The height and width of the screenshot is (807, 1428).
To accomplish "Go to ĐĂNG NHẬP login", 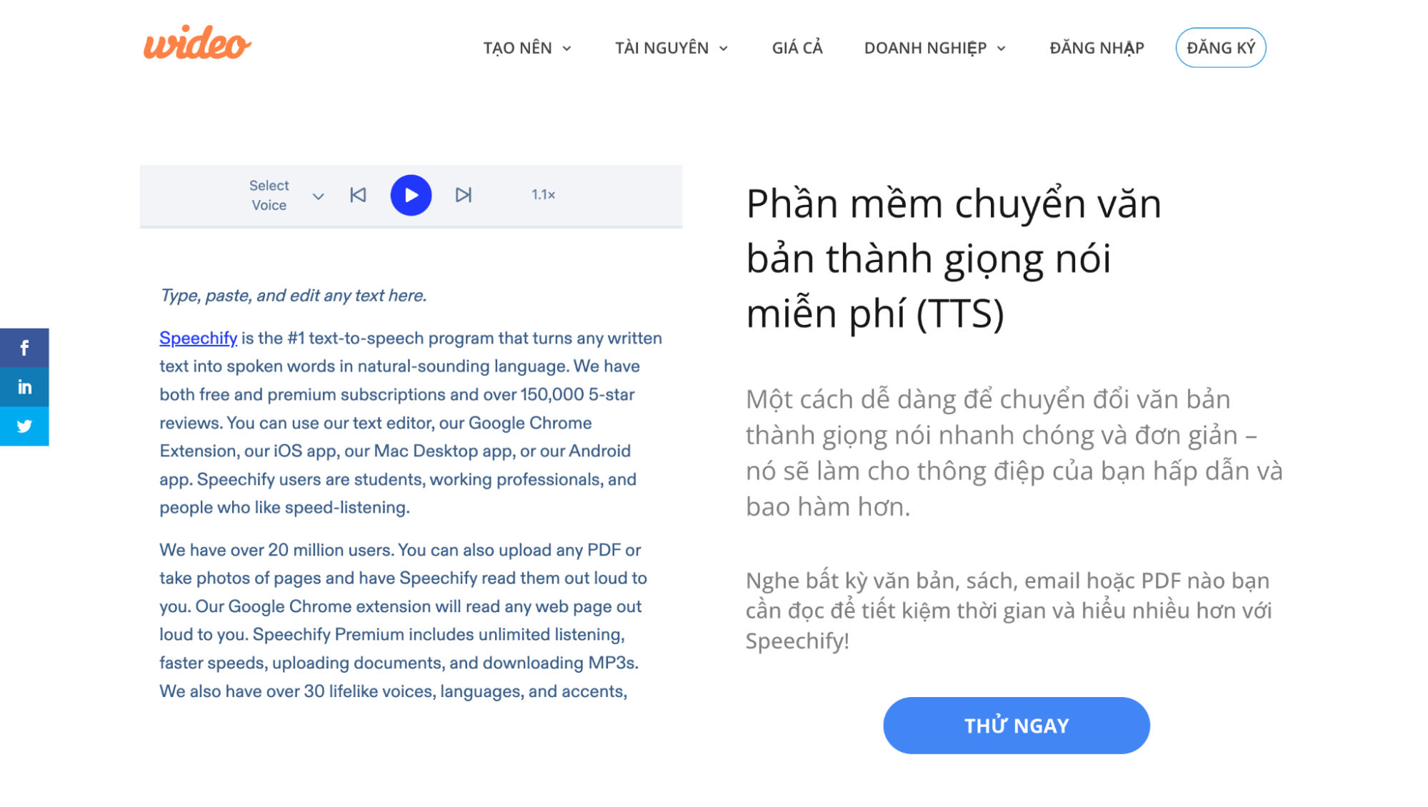I will click(x=1097, y=48).
